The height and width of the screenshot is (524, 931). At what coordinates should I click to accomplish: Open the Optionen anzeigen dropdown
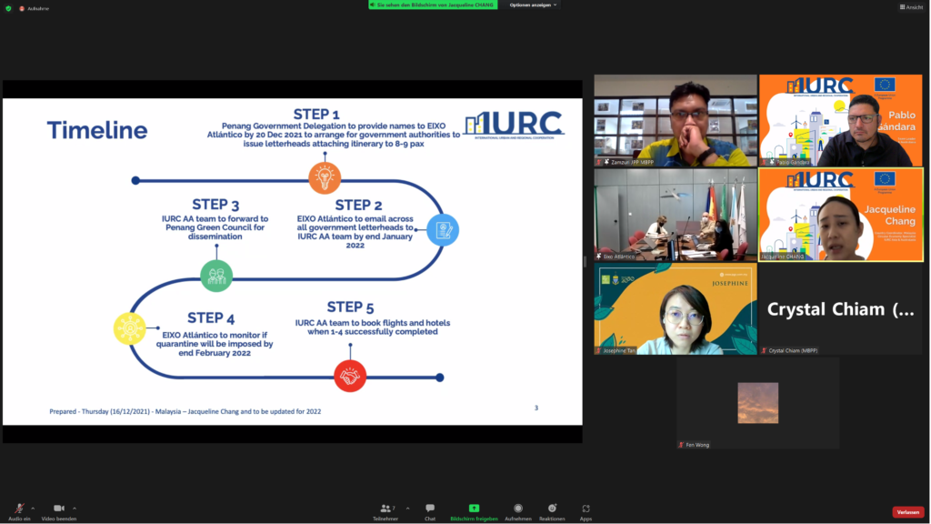534,5
